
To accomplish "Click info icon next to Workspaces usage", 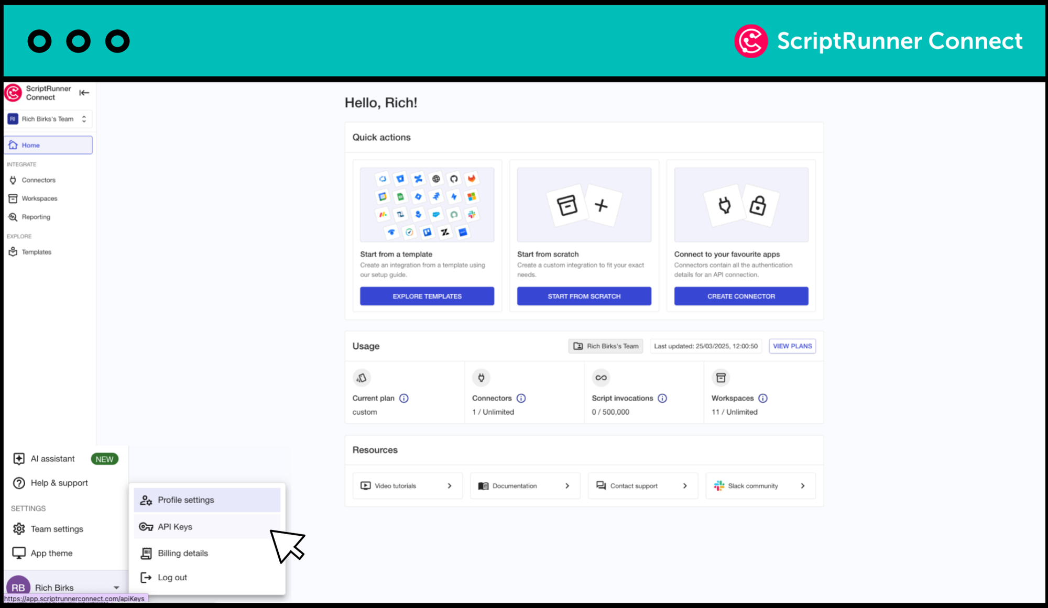I will click(x=762, y=398).
